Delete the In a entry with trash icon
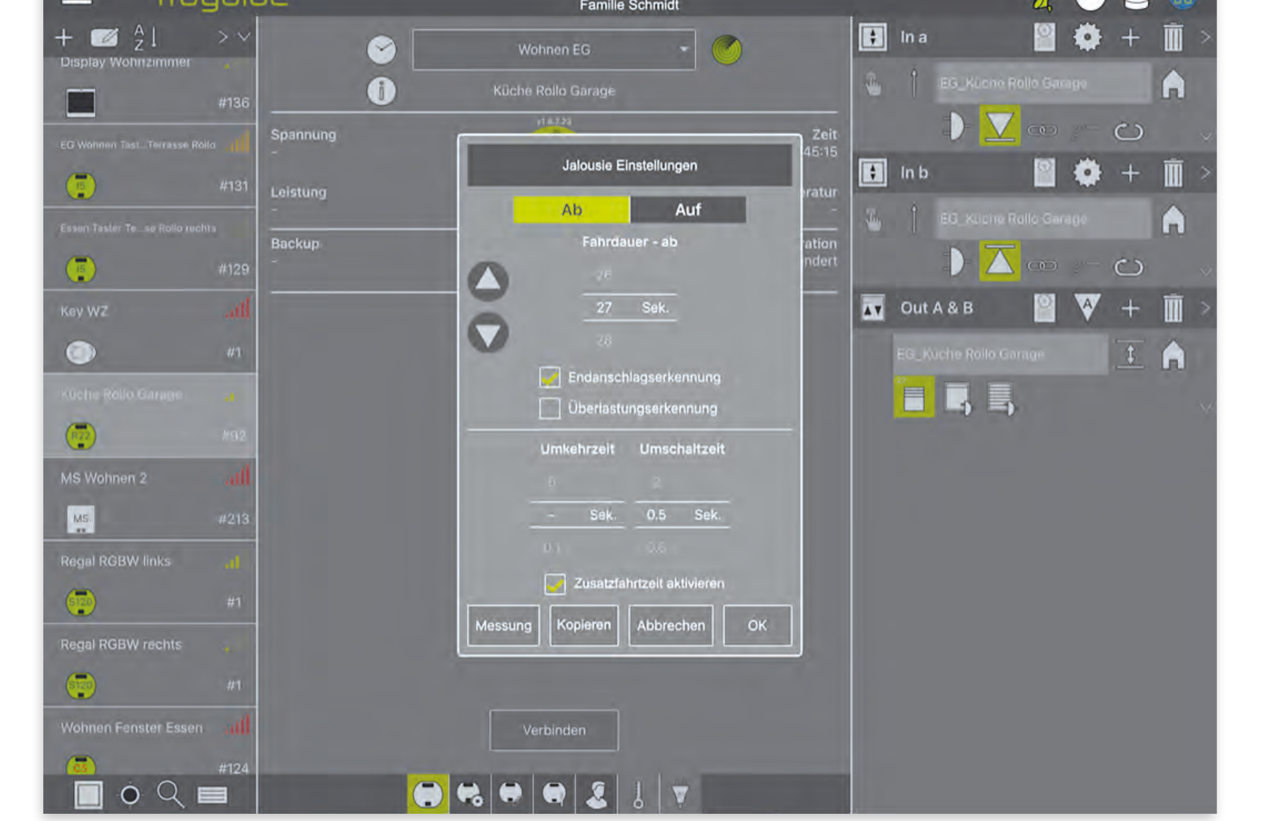 pyautogui.click(x=1173, y=37)
